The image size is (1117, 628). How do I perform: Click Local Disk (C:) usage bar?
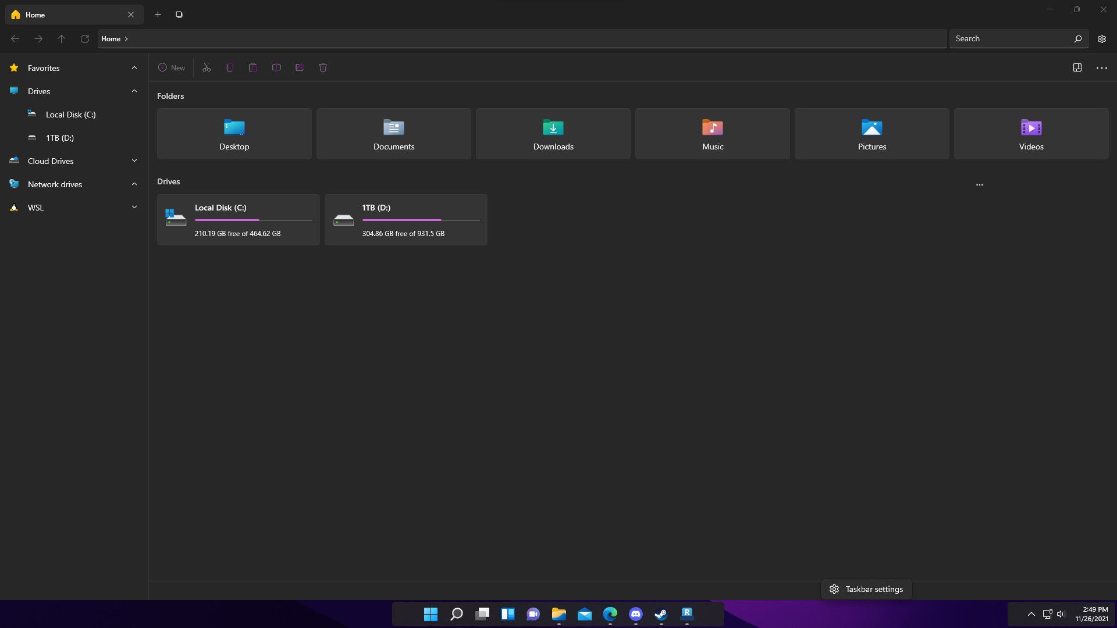pyautogui.click(x=254, y=220)
